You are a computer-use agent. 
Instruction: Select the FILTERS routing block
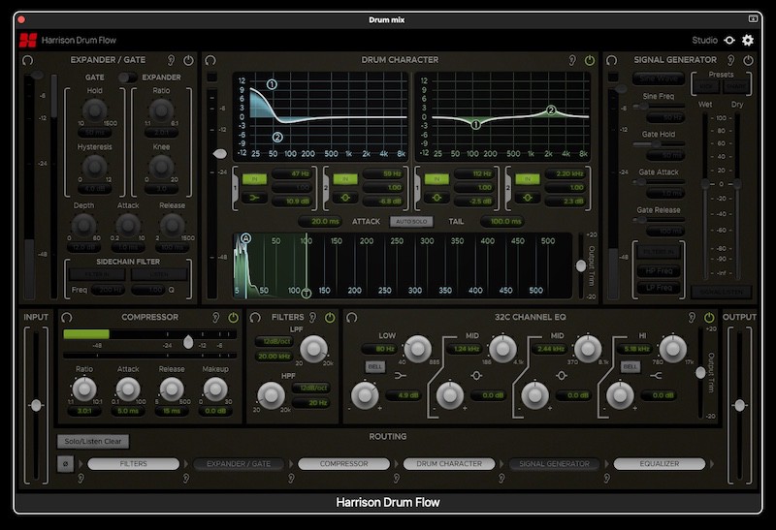[134, 464]
